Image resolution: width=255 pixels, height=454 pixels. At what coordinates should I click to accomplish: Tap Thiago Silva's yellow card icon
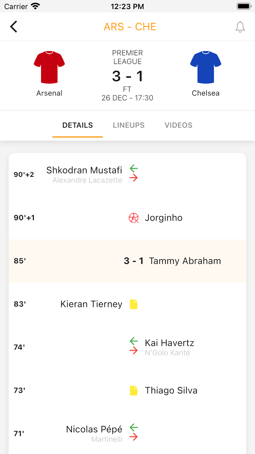(134, 390)
